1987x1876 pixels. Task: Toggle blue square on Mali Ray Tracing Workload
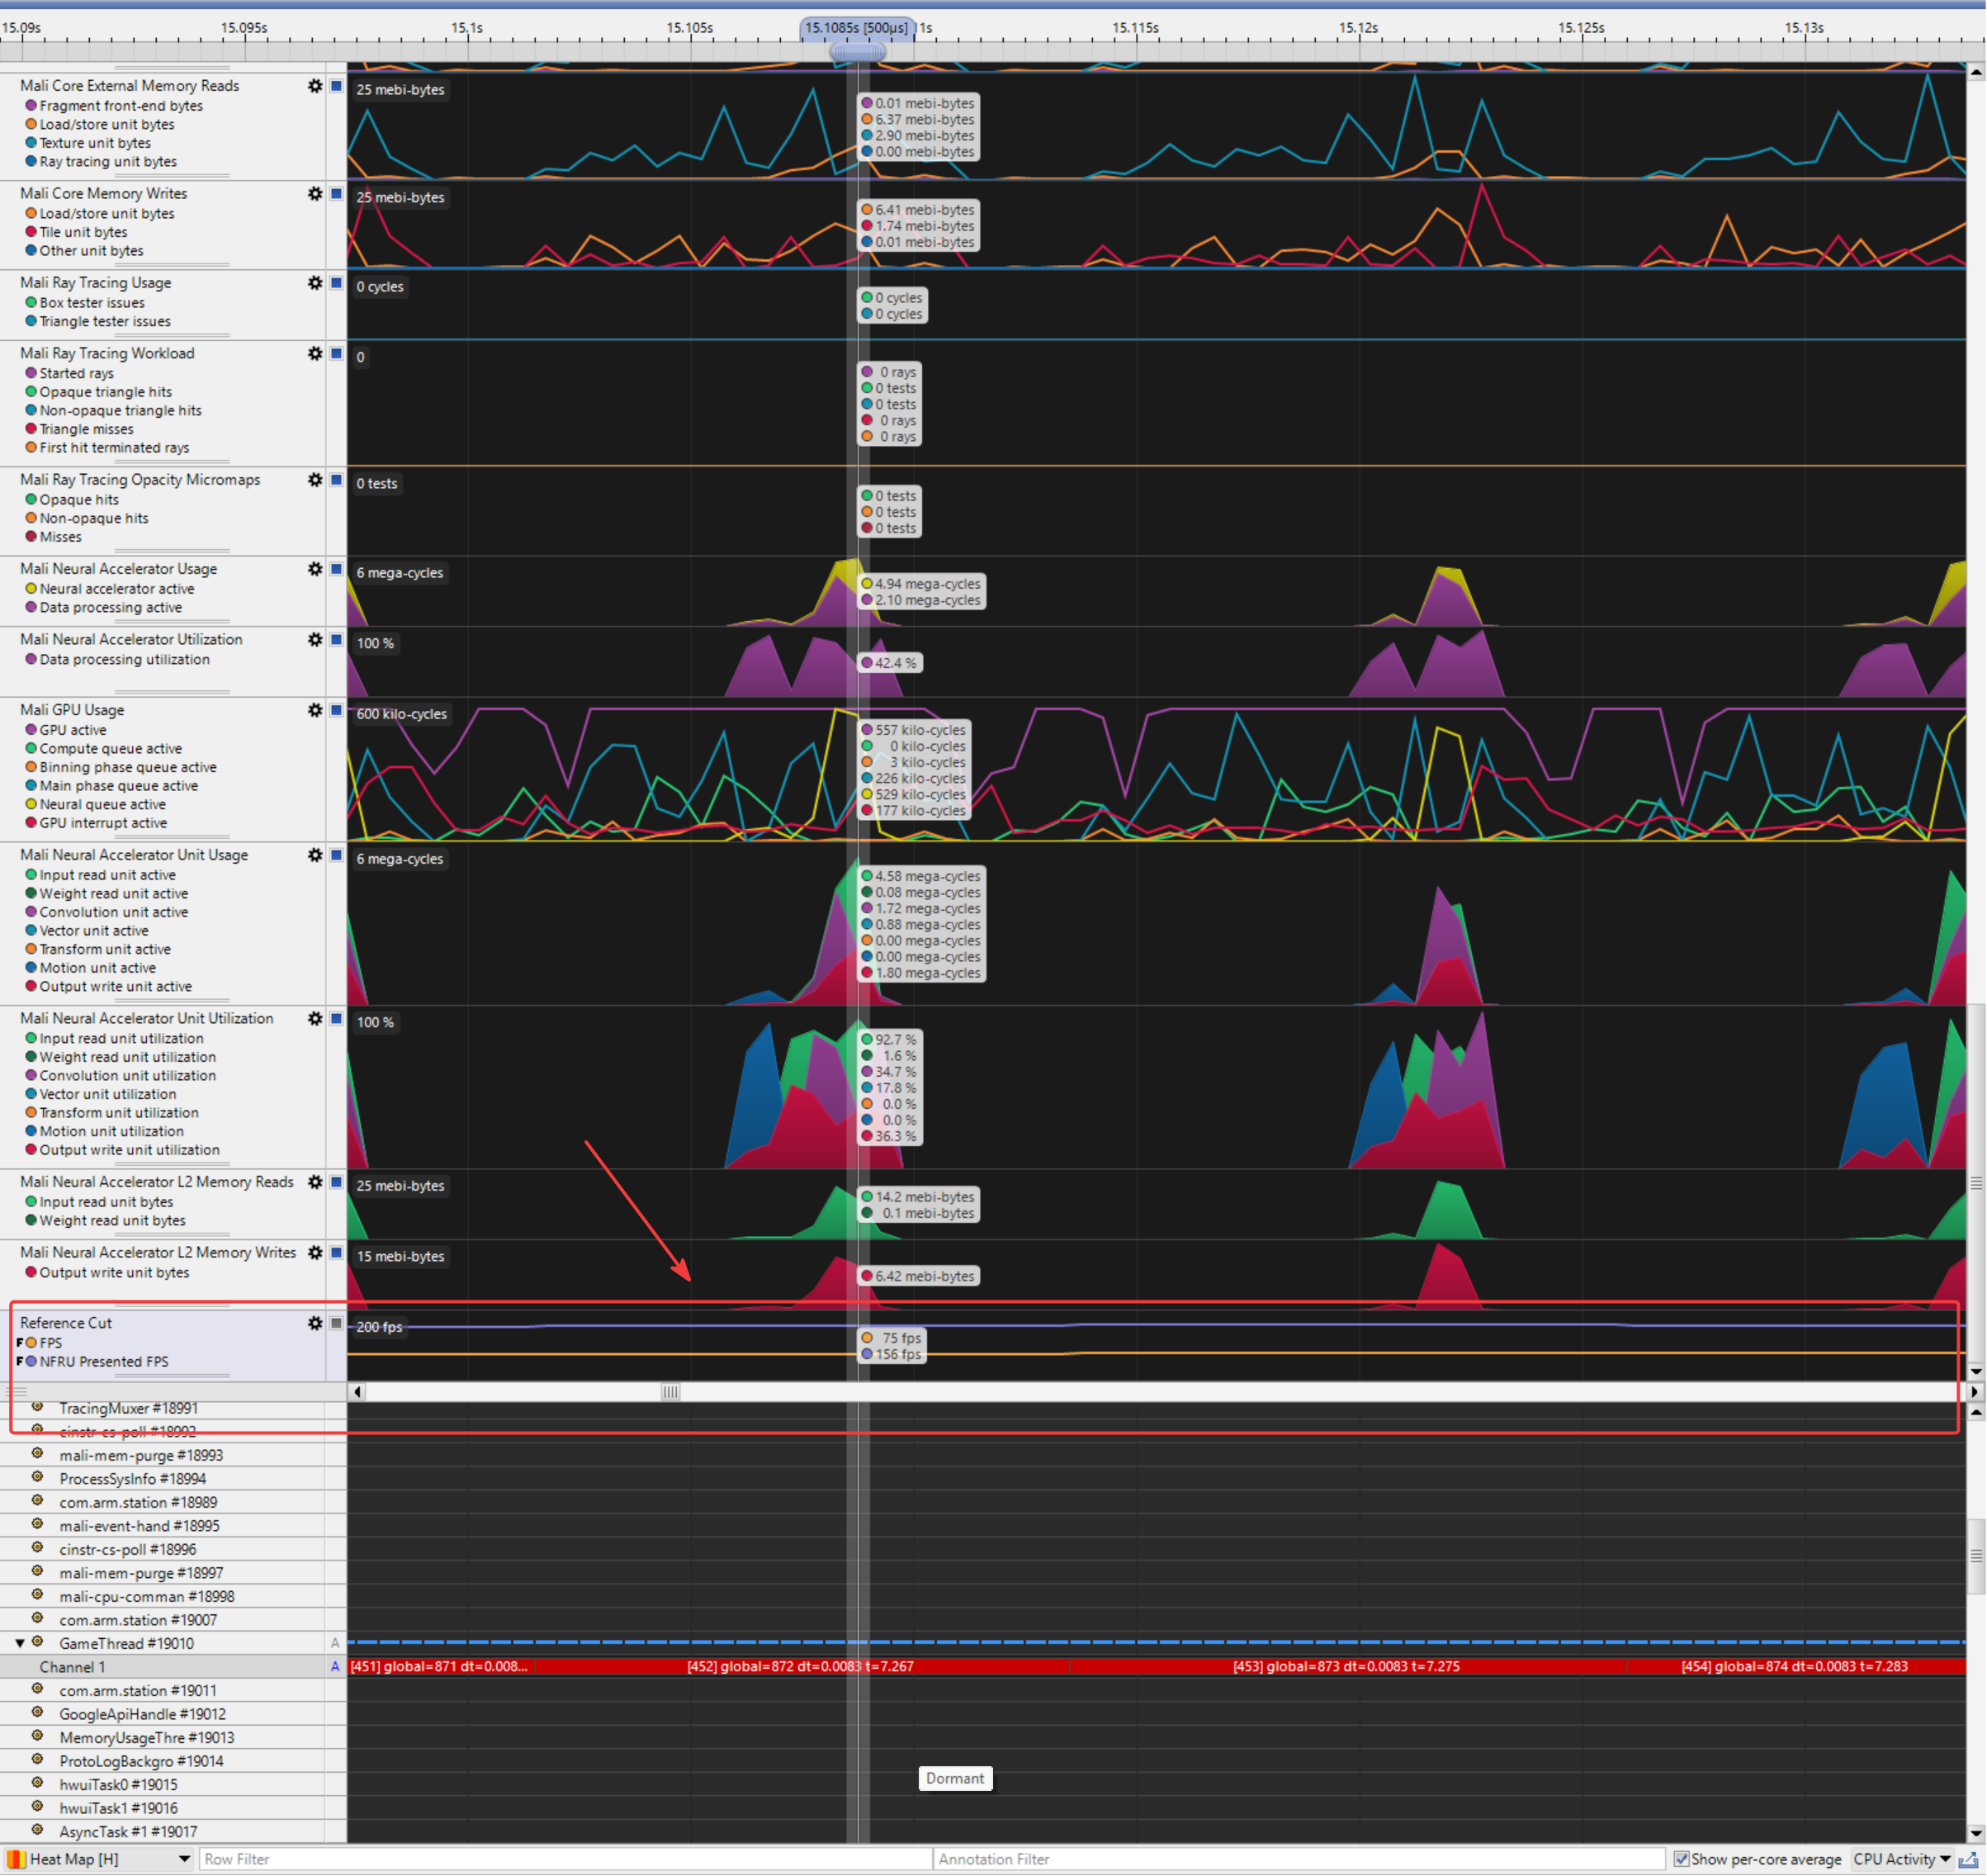point(337,353)
